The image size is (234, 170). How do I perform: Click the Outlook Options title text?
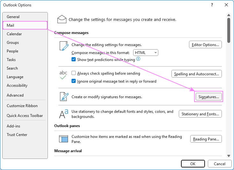click(17, 5)
